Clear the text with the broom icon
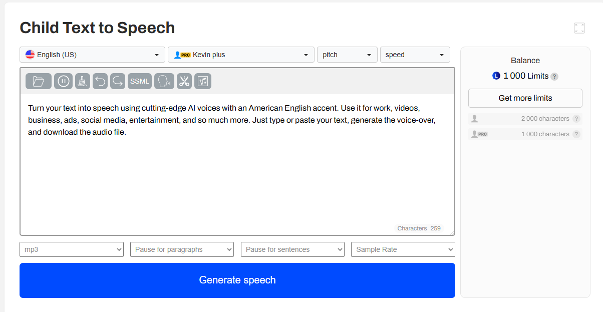Viewport: 603px width, 312px height. (82, 81)
